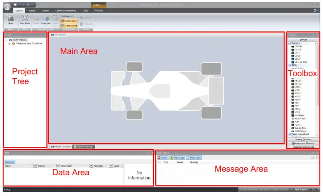Click the redo arrow in quick access toolbar

tap(28, 4)
